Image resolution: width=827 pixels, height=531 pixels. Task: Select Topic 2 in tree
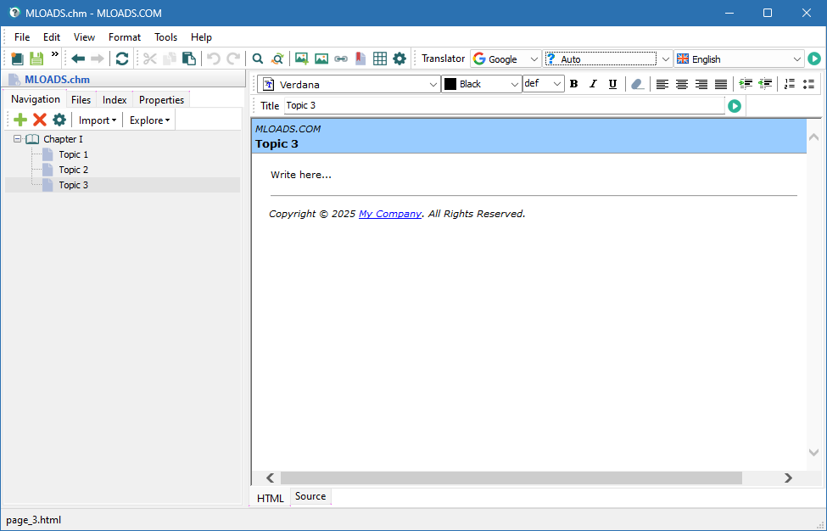[x=73, y=170]
